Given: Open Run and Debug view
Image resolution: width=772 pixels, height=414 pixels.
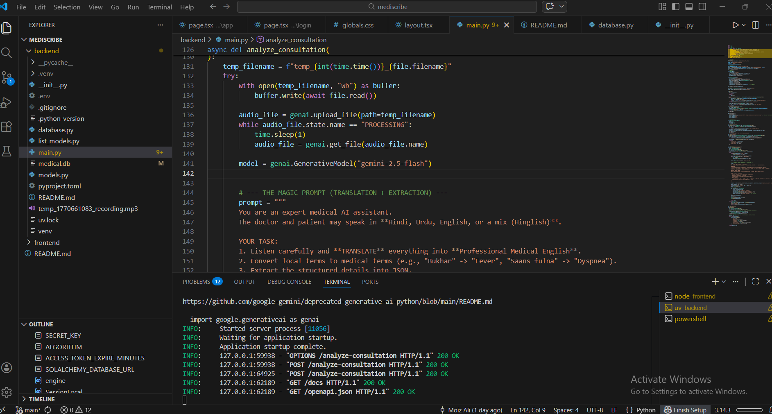Looking at the screenshot, I should pos(7,102).
